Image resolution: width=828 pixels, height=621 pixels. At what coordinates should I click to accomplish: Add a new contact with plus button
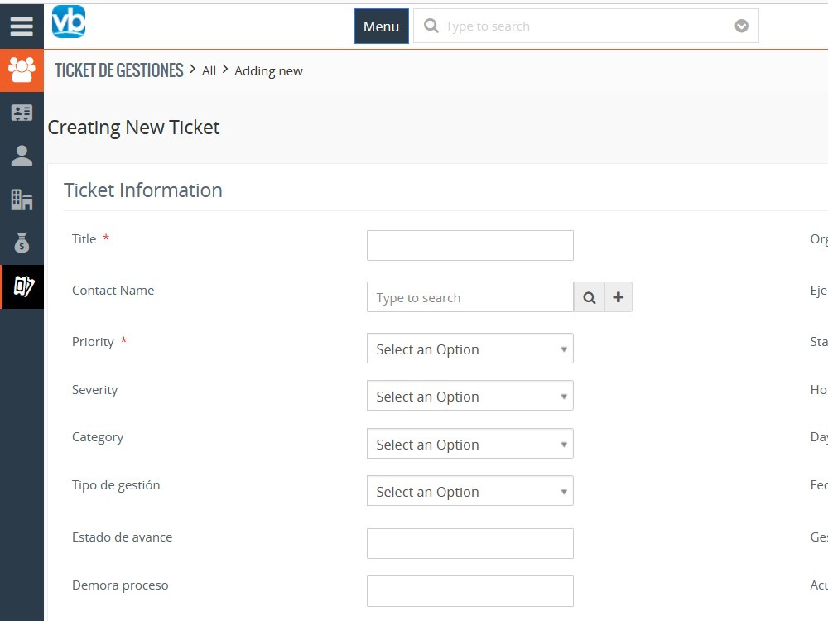619,297
